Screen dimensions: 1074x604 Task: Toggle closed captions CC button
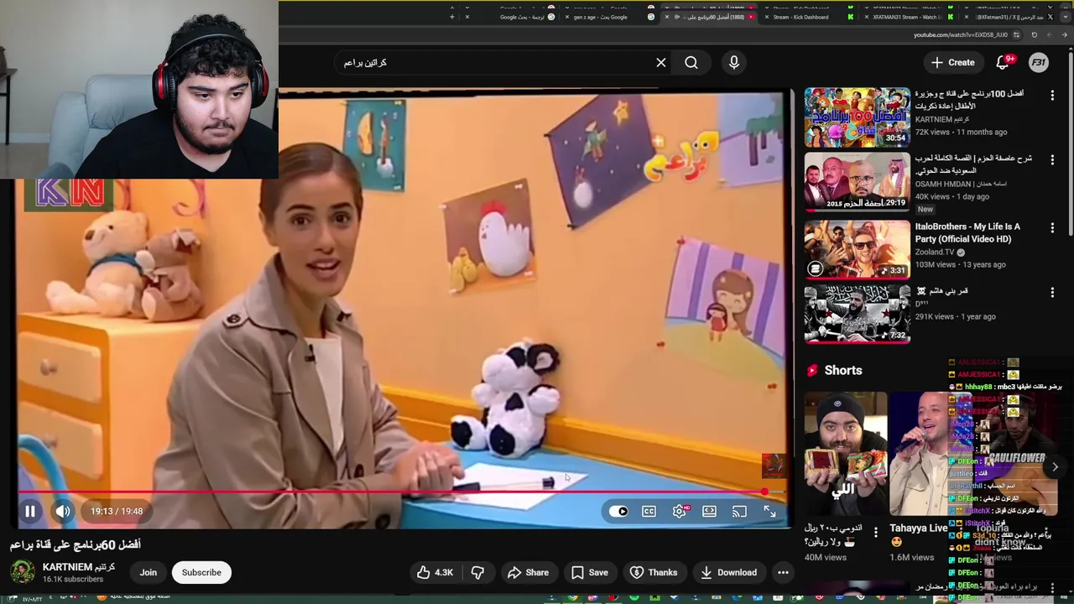coord(649,511)
